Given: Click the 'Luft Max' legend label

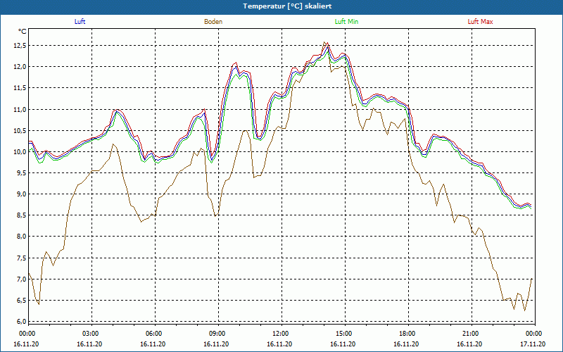Looking at the screenshot, I should point(480,22).
